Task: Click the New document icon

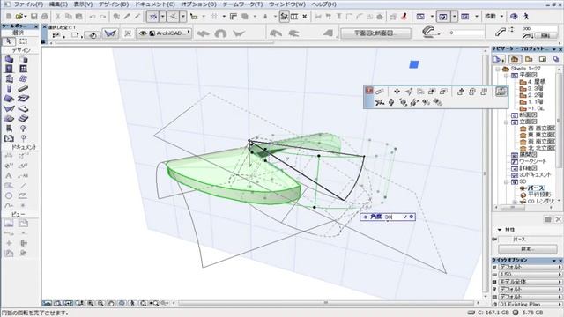Action: click(x=9, y=17)
